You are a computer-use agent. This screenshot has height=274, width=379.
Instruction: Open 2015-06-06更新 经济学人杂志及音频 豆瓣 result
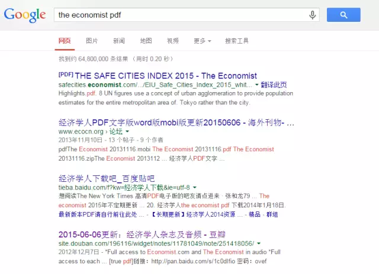point(142,234)
